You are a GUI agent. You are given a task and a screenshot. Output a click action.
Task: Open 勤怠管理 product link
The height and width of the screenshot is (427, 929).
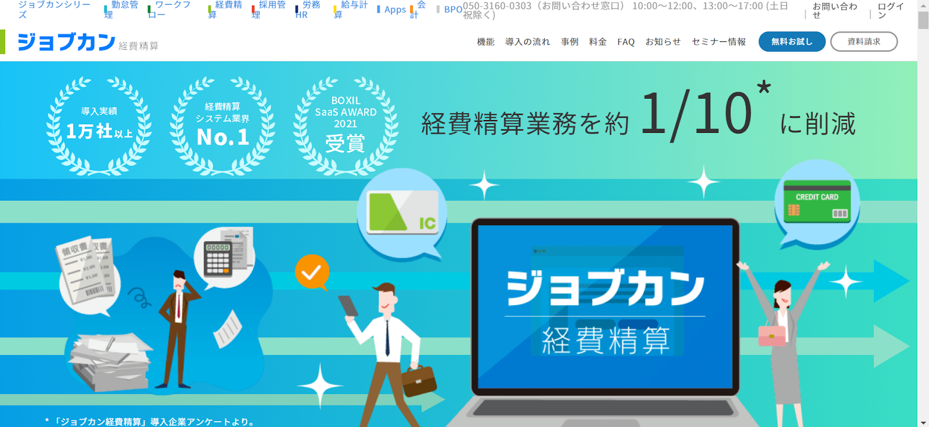click(121, 9)
